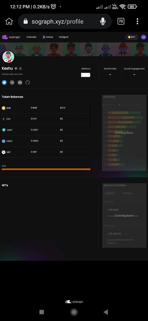
Task: Tap the voice search microphone icon
Action: click(103, 21)
